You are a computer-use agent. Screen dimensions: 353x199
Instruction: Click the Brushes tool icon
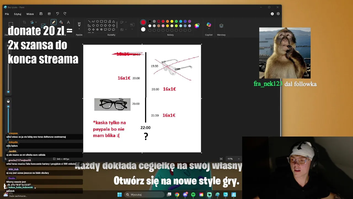click(79, 24)
